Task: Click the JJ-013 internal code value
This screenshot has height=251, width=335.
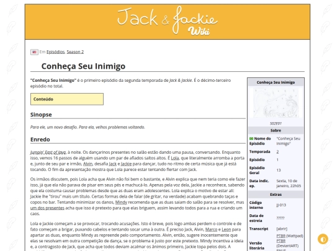Action: 281,205
